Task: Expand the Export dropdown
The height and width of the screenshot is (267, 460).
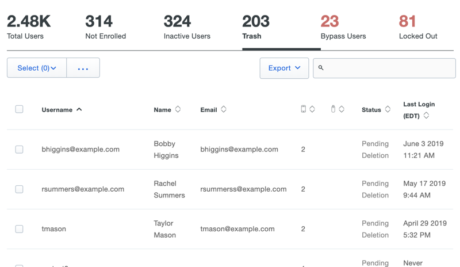Action: tap(284, 68)
